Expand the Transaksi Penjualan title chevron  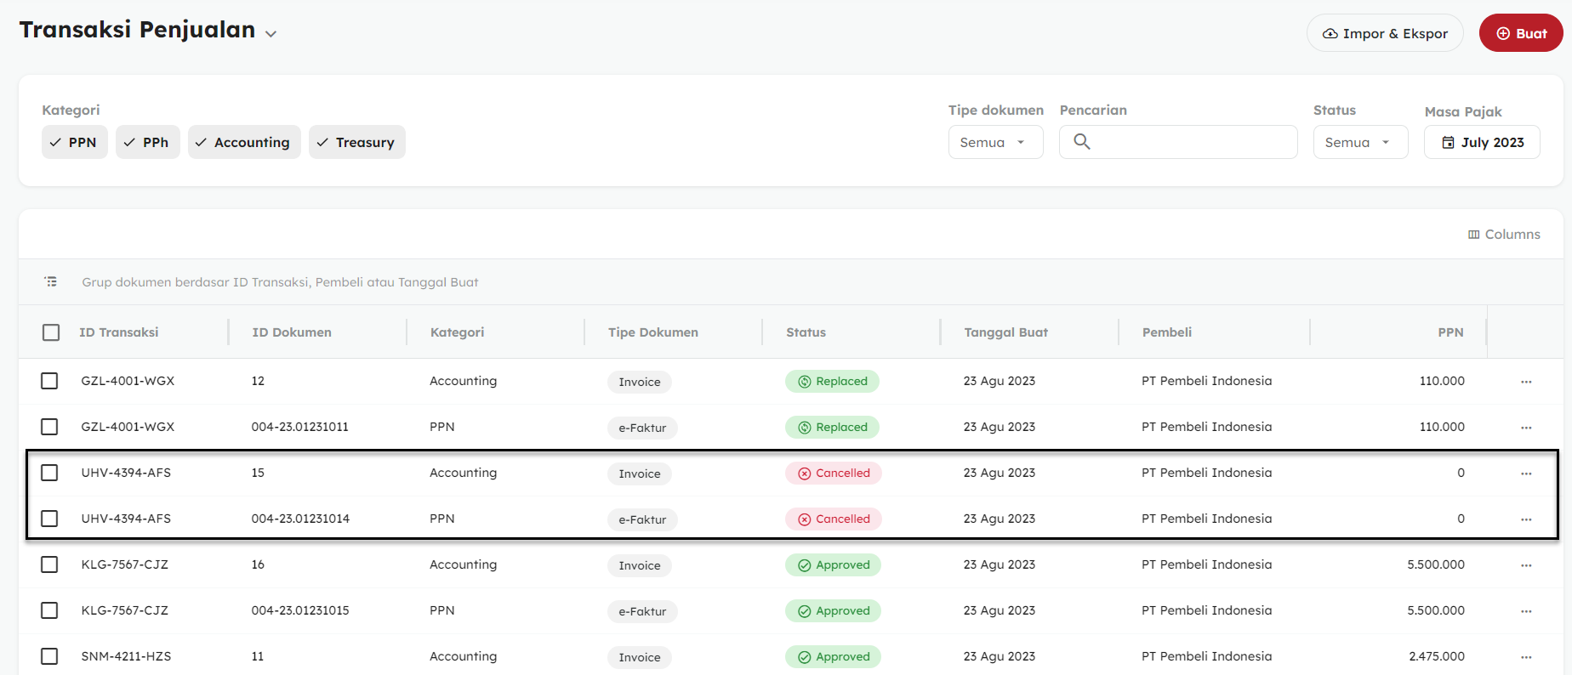271,34
